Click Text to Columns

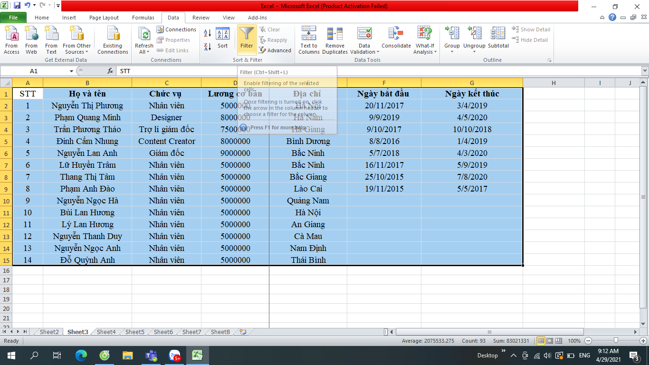[309, 40]
